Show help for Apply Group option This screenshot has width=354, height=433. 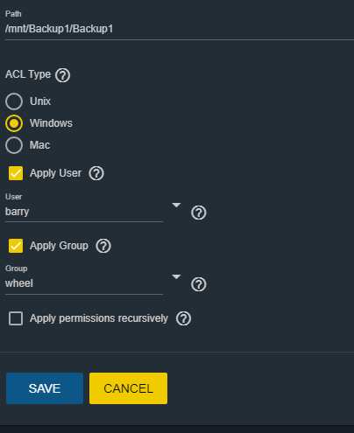click(103, 246)
